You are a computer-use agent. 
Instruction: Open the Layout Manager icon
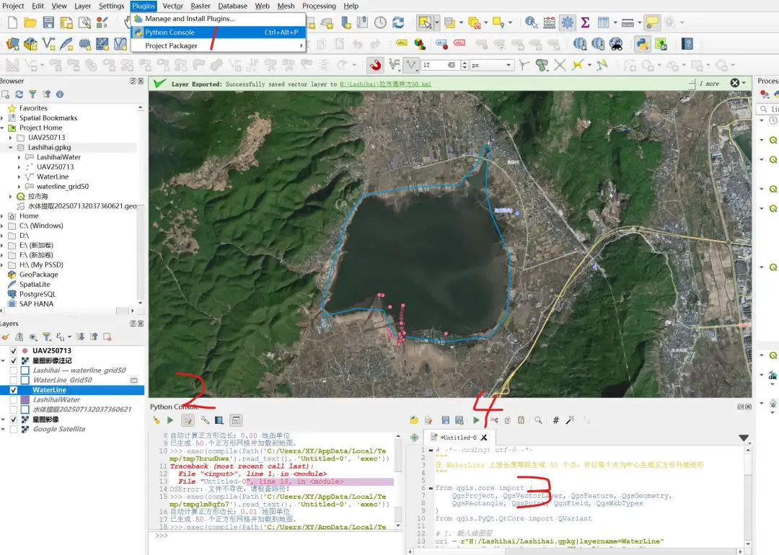pos(84,22)
